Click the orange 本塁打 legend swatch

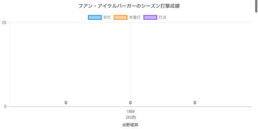click(121, 17)
